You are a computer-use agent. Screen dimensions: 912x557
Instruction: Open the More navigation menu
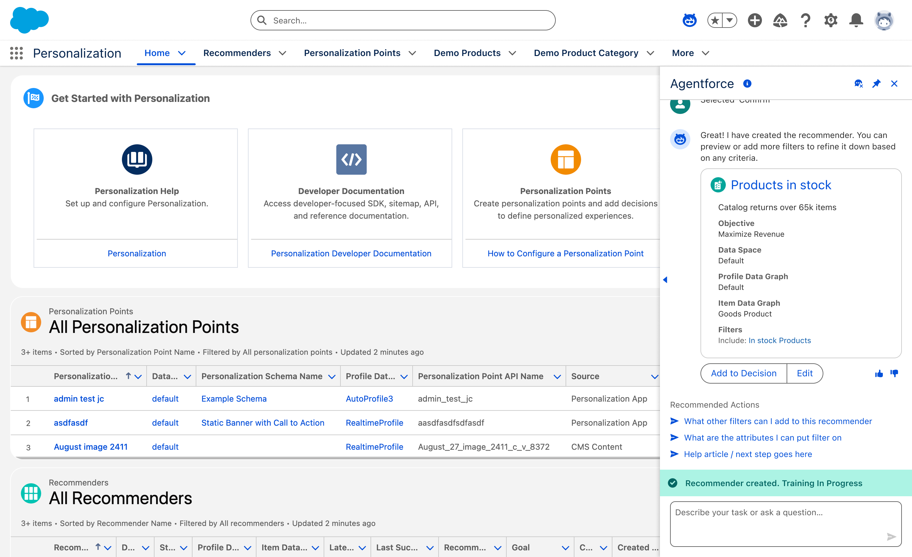(691, 53)
